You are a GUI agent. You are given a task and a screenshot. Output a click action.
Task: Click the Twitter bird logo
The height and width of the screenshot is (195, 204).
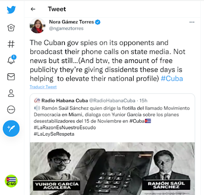coord(11,10)
